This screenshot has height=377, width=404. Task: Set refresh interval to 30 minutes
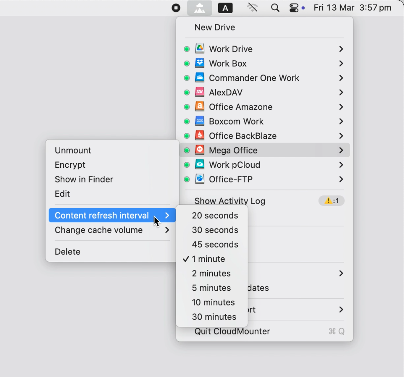click(x=212, y=317)
